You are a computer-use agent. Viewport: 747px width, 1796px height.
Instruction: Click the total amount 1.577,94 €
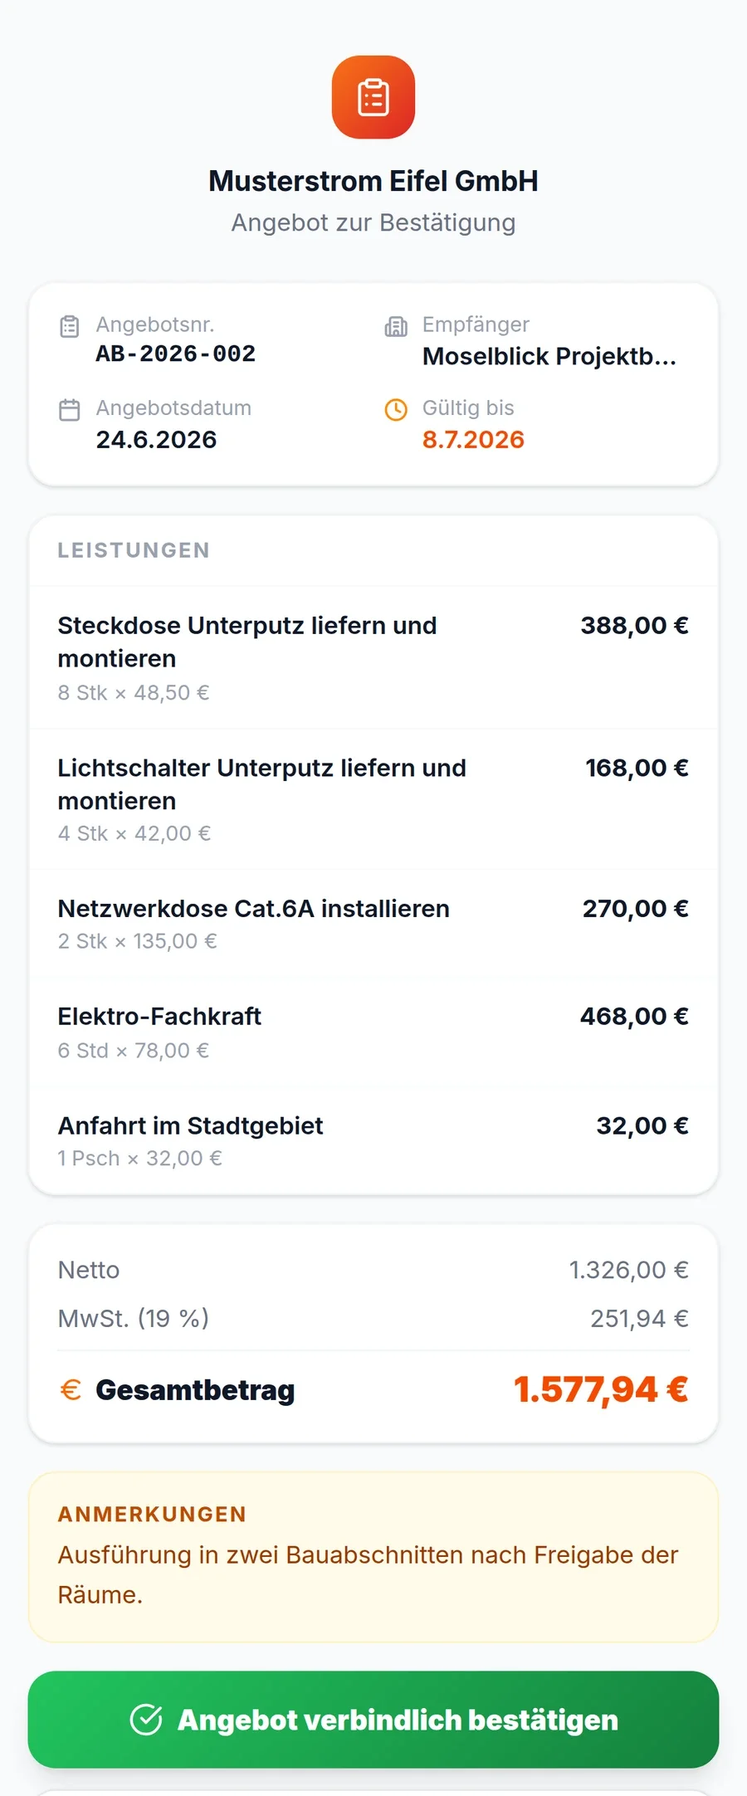click(x=601, y=1389)
